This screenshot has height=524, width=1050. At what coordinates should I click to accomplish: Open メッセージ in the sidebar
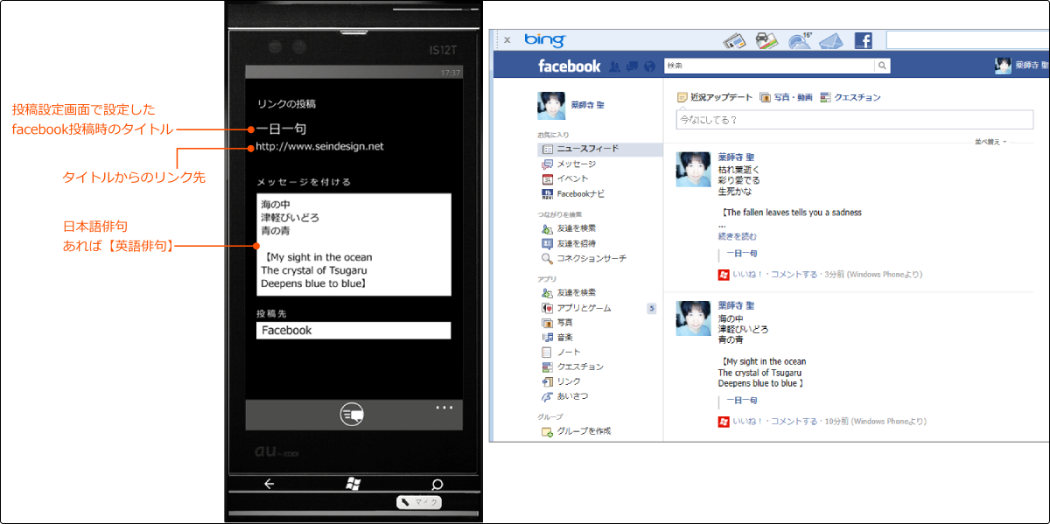pos(569,164)
